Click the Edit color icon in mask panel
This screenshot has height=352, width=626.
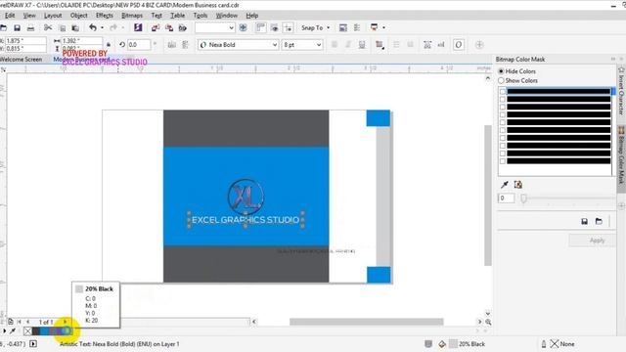[517, 185]
